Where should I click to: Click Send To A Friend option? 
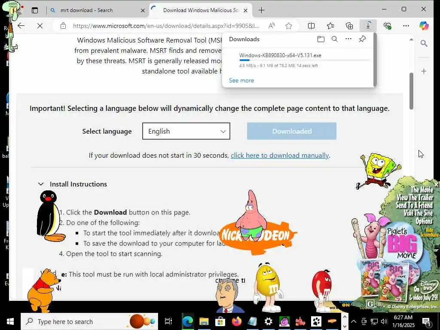[414, 205]
